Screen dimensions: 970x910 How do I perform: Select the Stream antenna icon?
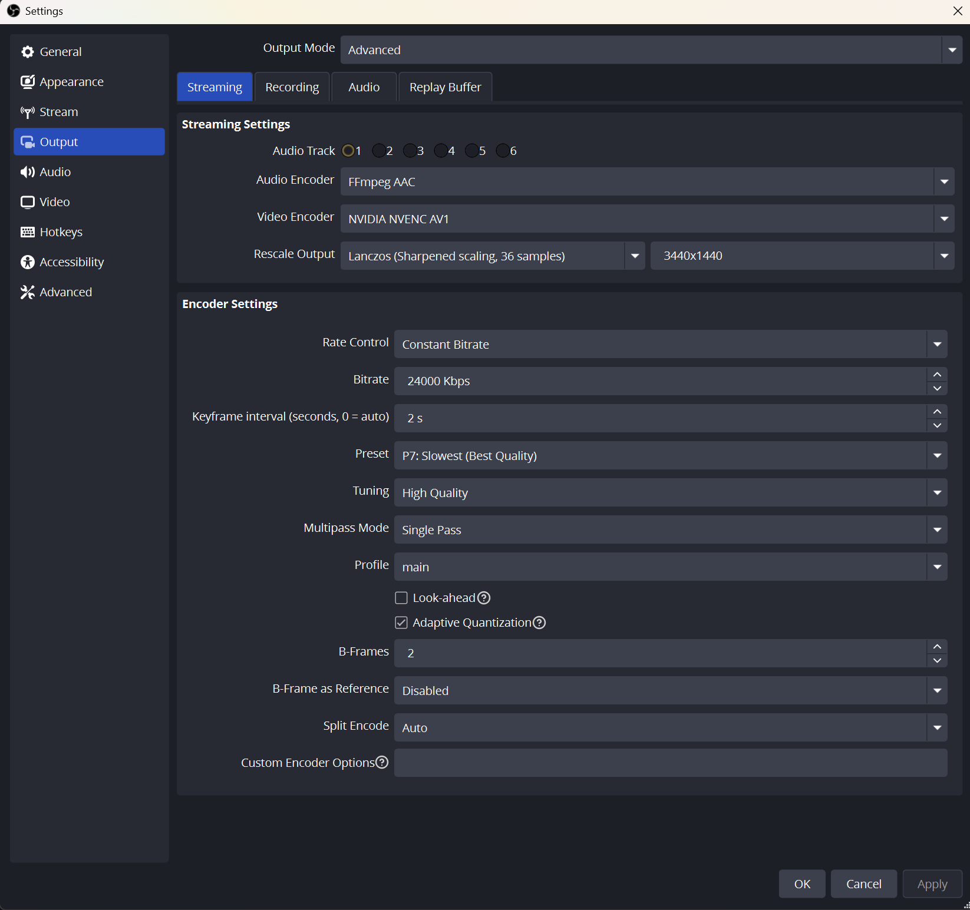coord(27,112)
